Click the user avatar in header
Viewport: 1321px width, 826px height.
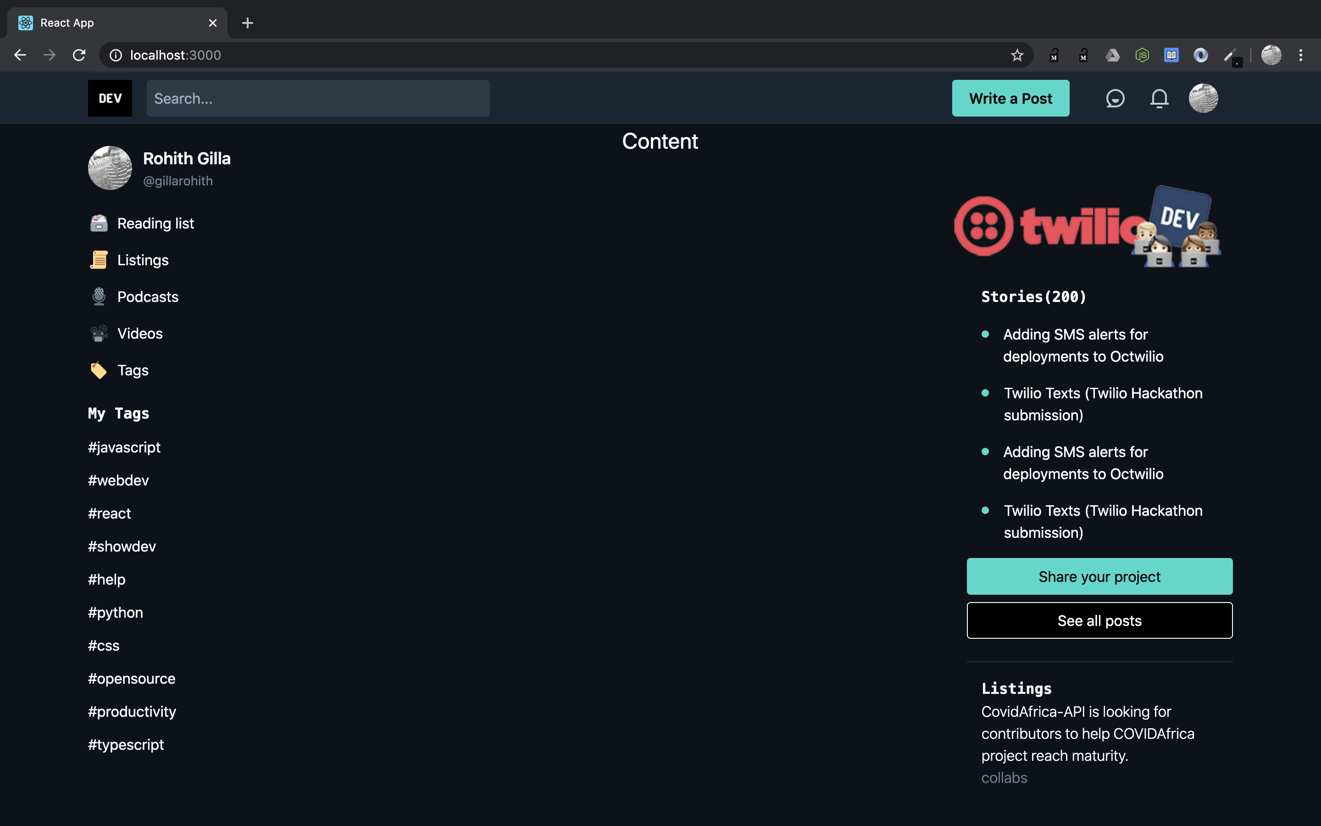click(x=1203, y=98)
